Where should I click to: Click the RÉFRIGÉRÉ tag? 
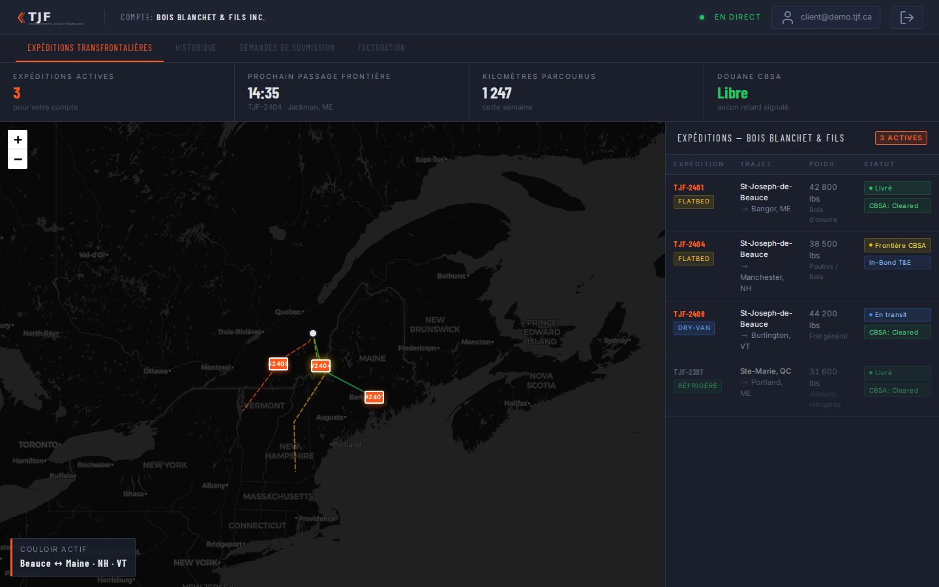point(698,386)
